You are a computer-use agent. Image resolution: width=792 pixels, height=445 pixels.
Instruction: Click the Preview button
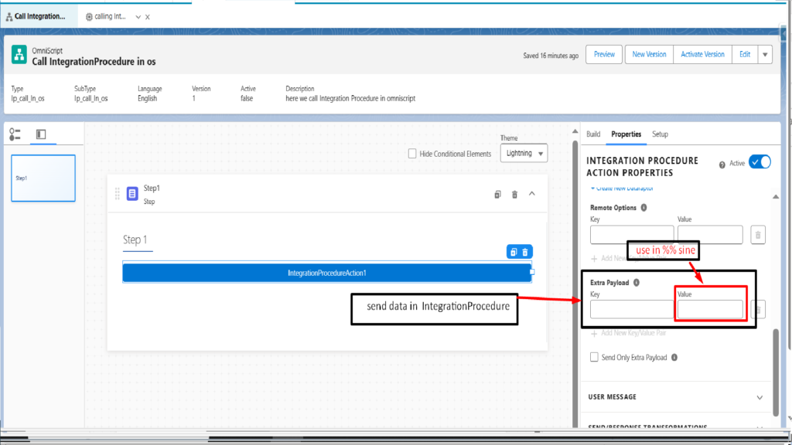[604, 55]
